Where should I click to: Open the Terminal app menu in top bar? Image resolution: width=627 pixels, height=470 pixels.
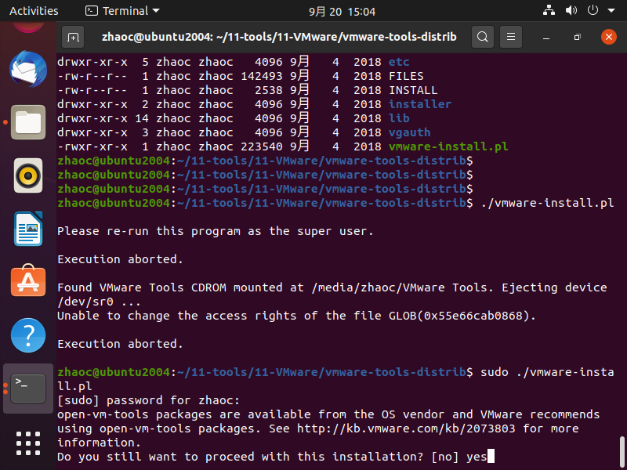[x=122, y=11]
